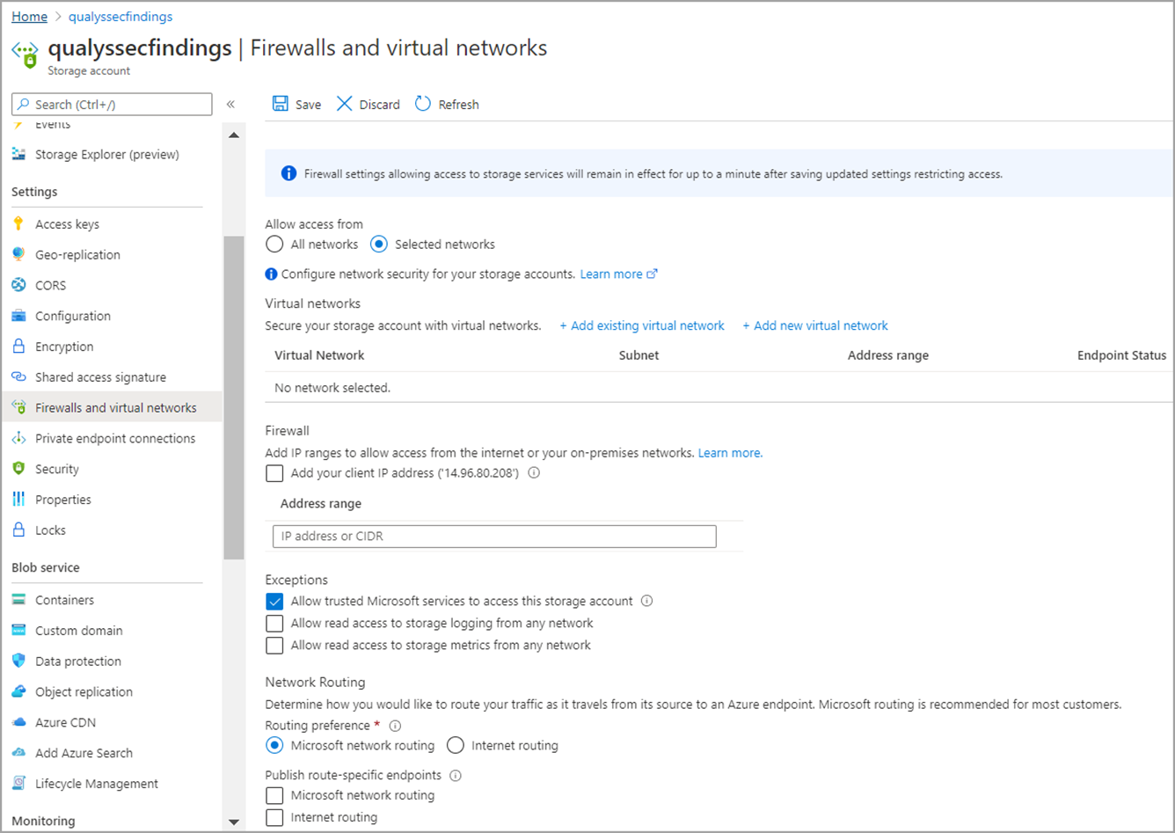
Task: Click the Security shield icon
Action: pos(18,469)
